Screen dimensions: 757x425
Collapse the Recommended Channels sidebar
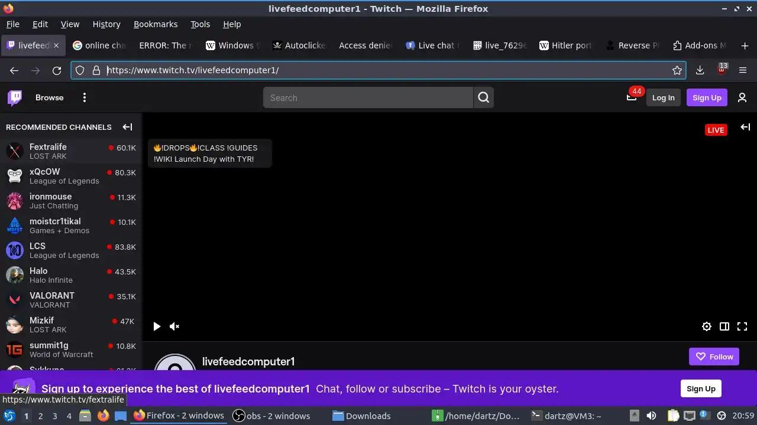pos(127,127)
